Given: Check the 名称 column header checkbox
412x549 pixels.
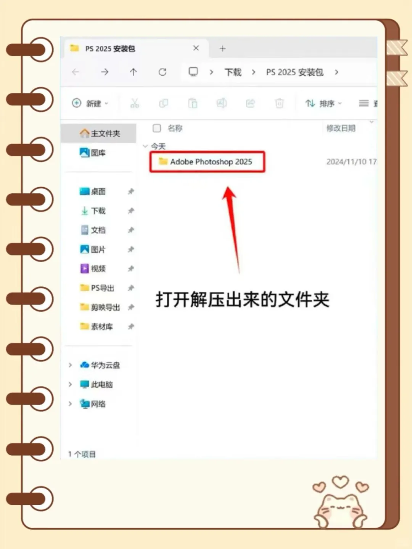Looking at the screenshot, I should [156, 128].
